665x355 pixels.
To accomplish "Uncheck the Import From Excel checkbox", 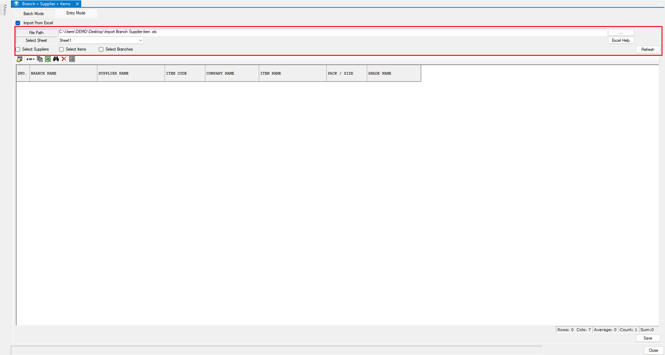I will (18, 23).
